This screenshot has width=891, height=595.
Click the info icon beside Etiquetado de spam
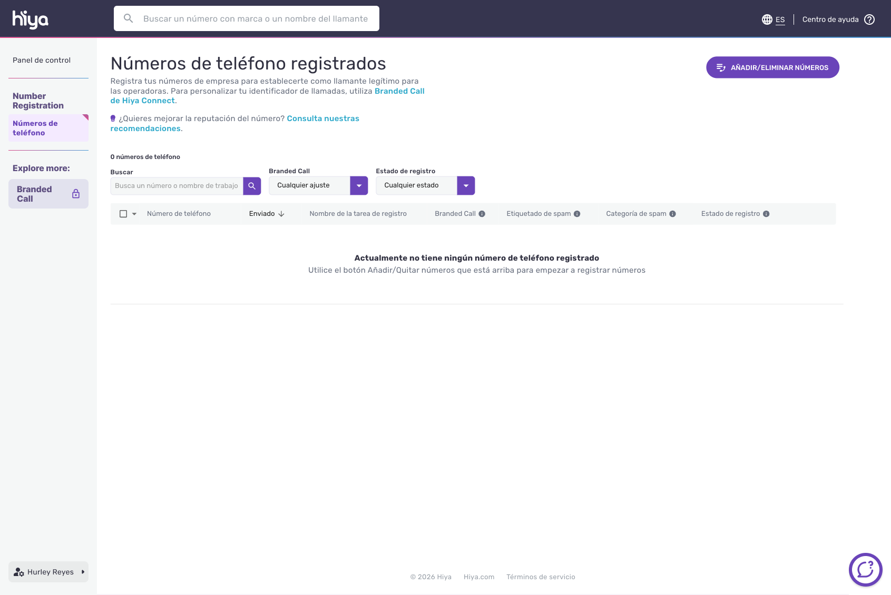(577, 214)
